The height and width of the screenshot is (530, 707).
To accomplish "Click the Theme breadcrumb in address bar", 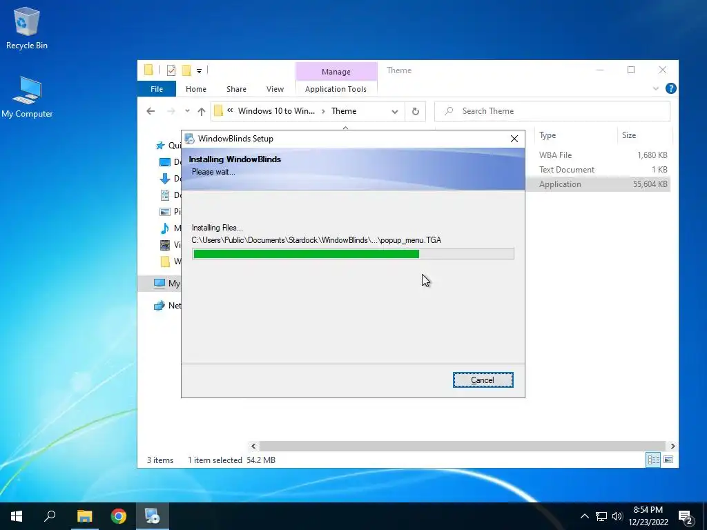I will [344, 111].
